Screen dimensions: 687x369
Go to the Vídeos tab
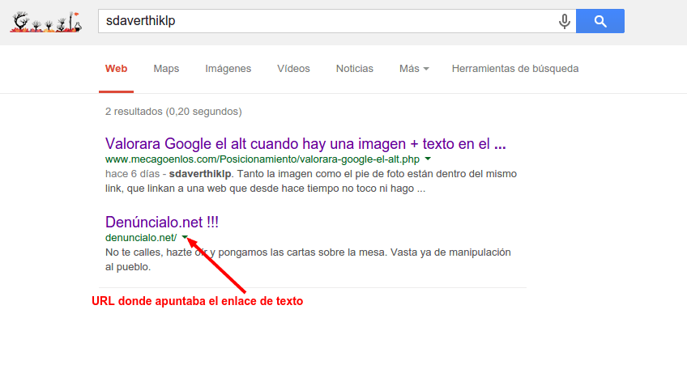pos(293,69)
